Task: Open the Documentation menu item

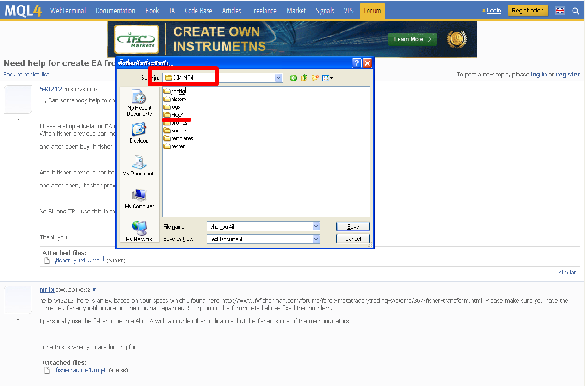Action: point(116,11)
